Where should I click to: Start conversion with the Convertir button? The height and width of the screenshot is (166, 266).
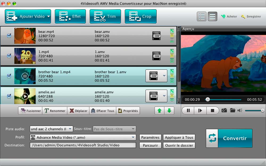click(229, 138)
